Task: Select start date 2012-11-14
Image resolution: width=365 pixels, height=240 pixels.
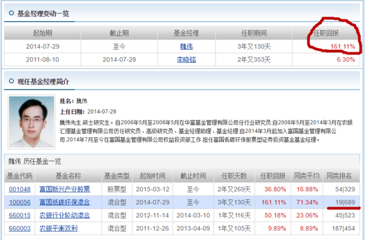Action: (153, 215)
